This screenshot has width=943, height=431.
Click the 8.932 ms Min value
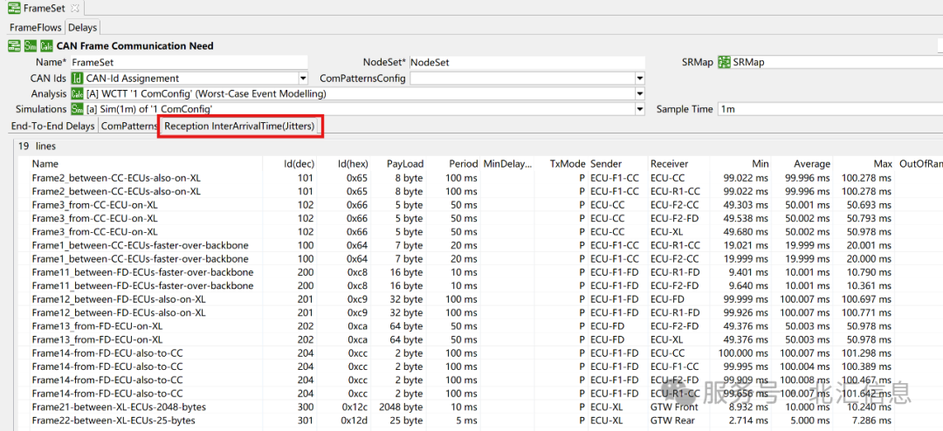point(749,407)
